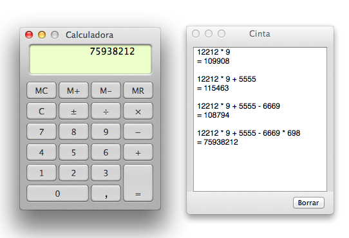The height and width of the screenshot is (238, 349).
Task: Tap the digit 5 key
Action: [x=73, y=152]
